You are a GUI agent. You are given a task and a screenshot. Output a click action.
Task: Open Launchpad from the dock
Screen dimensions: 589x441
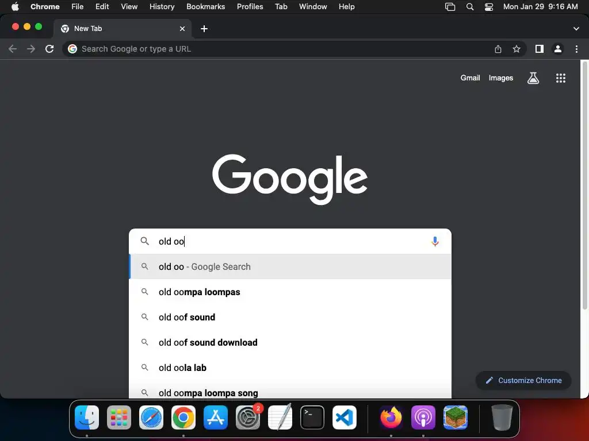pyautogui.click(x=119, y=417)
